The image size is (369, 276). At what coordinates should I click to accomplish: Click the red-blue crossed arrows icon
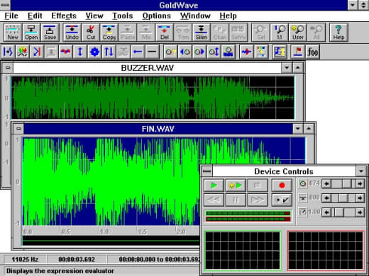point(246,52)
